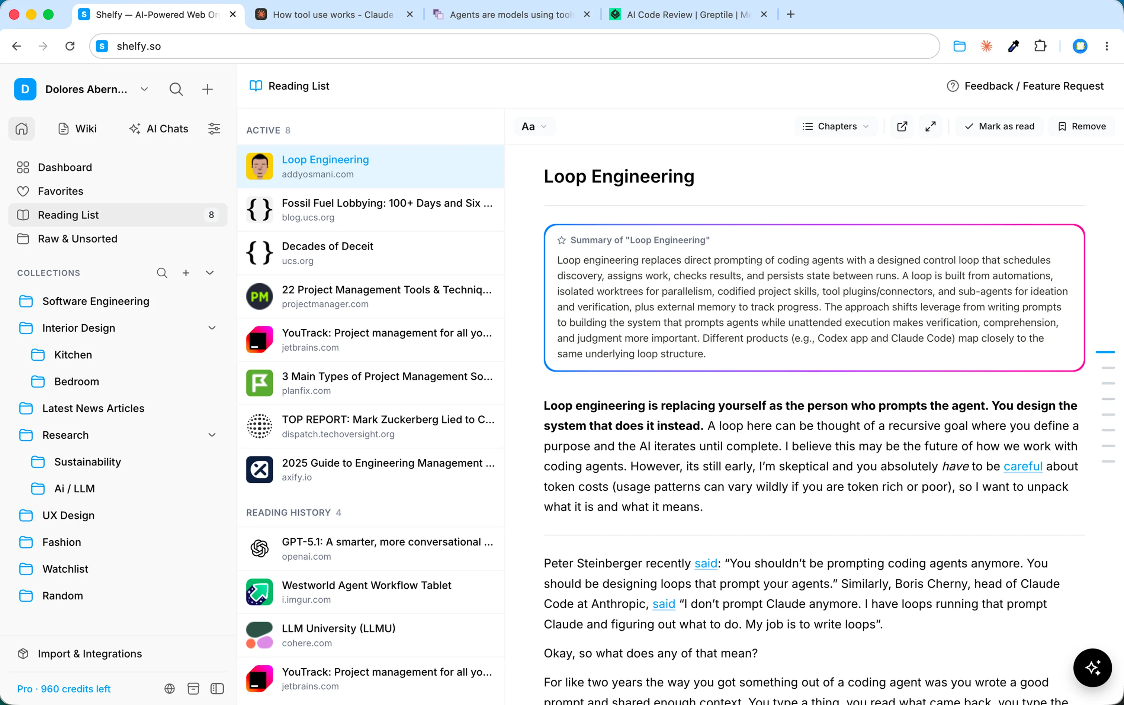This screenshot has height=705, width=1124.
Task: Close the How tool use works tab
Action: point(410,15)
